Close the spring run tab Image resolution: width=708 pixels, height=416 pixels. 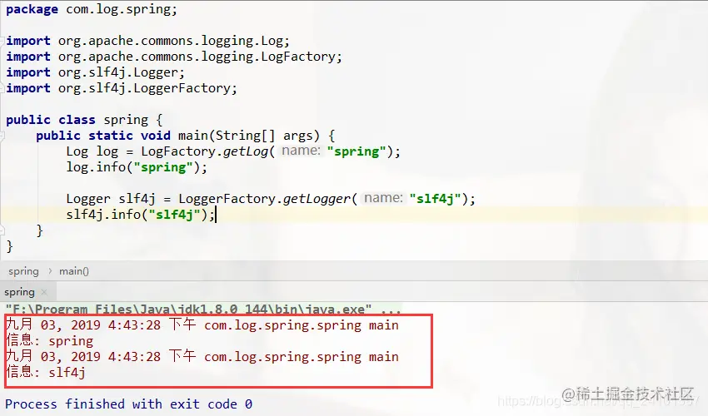click(x=44, y=292)
